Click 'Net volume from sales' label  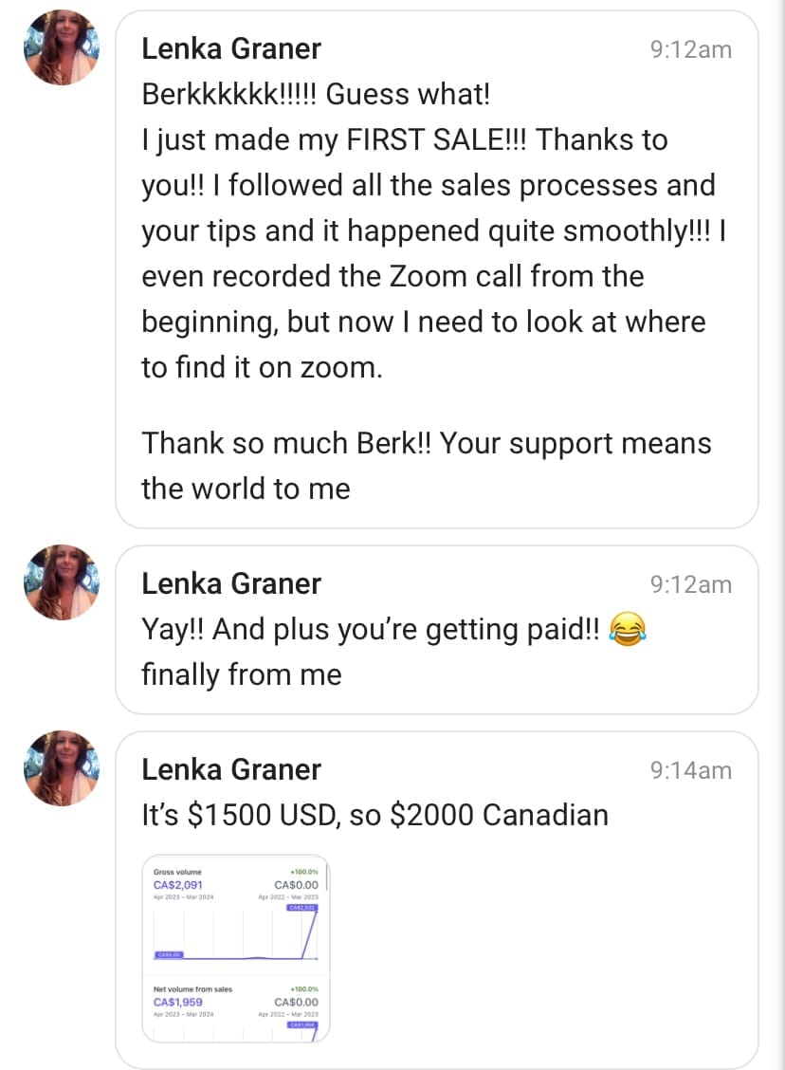pos(192,989)
